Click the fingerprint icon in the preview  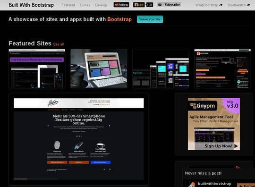[x=57, y=145]
